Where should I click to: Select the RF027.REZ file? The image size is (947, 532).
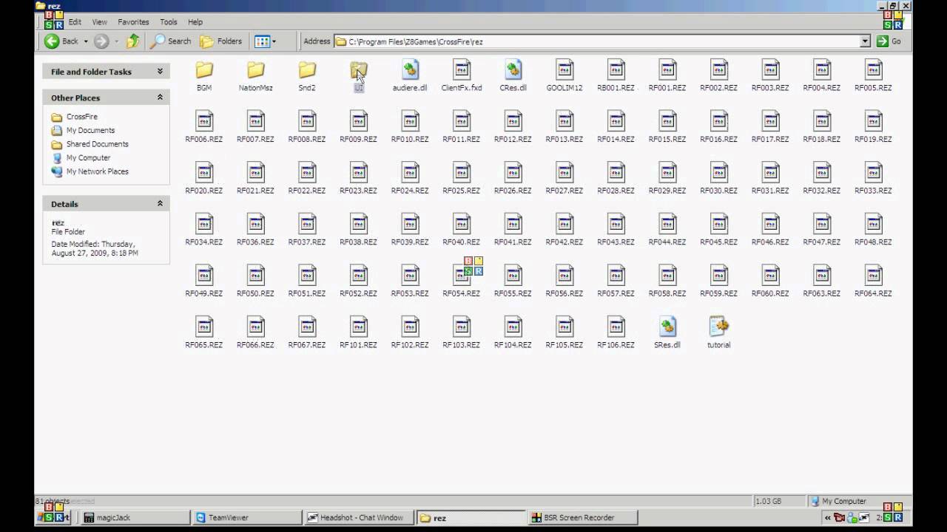pos(565,180)
